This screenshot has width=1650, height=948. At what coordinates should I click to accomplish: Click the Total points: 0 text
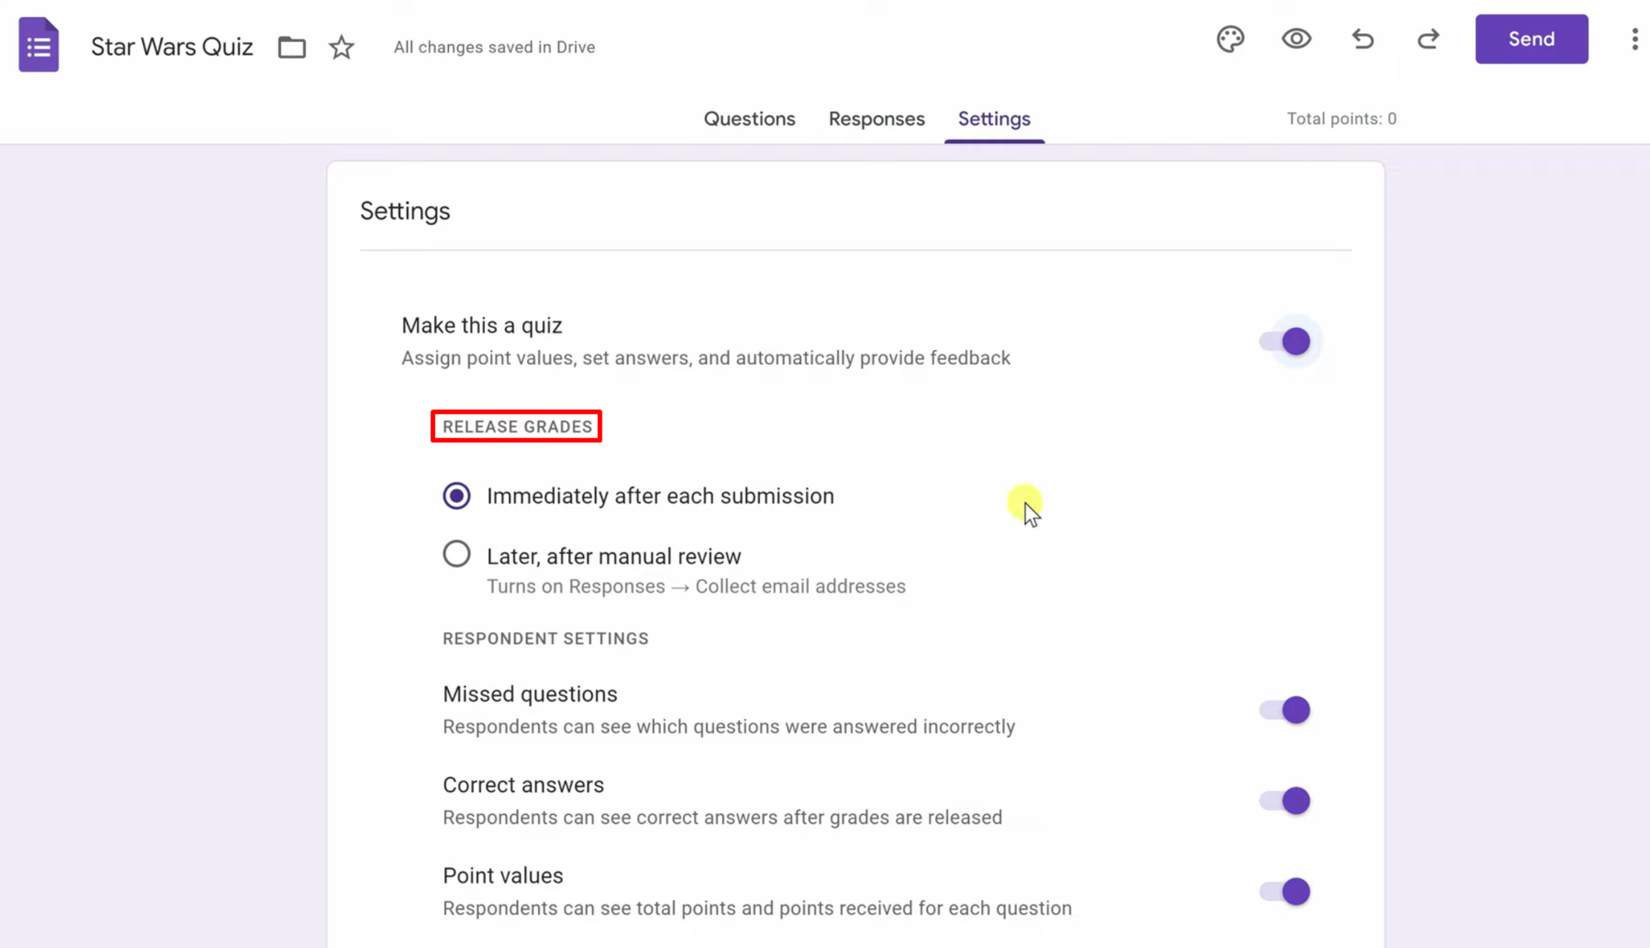pyautogui.click(x=1341, y=119)
